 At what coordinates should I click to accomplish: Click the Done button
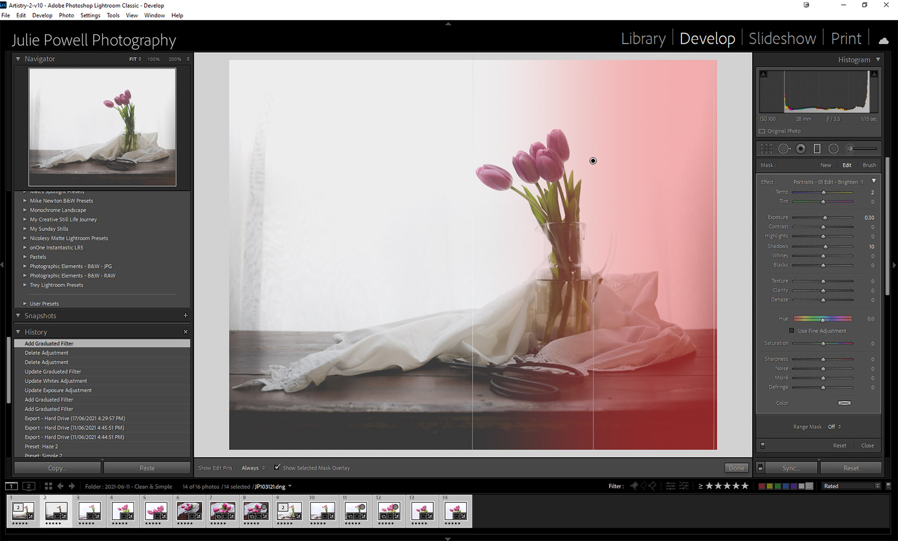click(736, 468)
